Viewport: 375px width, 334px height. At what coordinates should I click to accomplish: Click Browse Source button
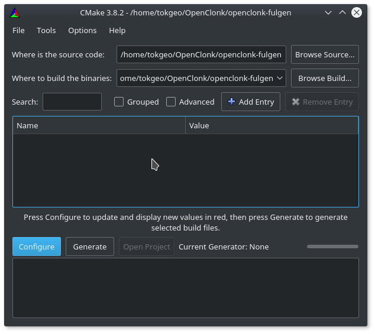pyautogui.click(x=325, y=54)
